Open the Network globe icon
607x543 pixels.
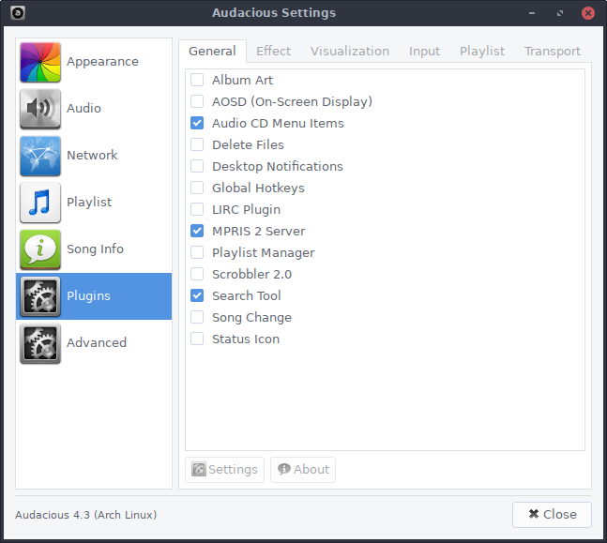point(40,156)
